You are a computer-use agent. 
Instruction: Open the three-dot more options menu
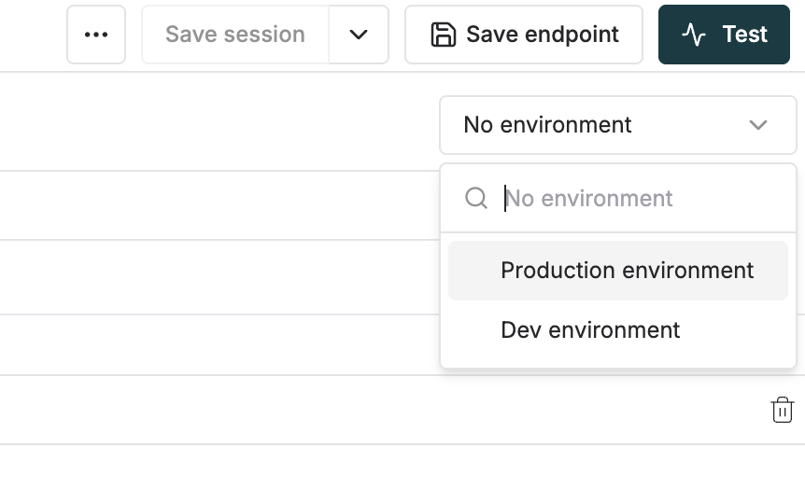point(96,35)
